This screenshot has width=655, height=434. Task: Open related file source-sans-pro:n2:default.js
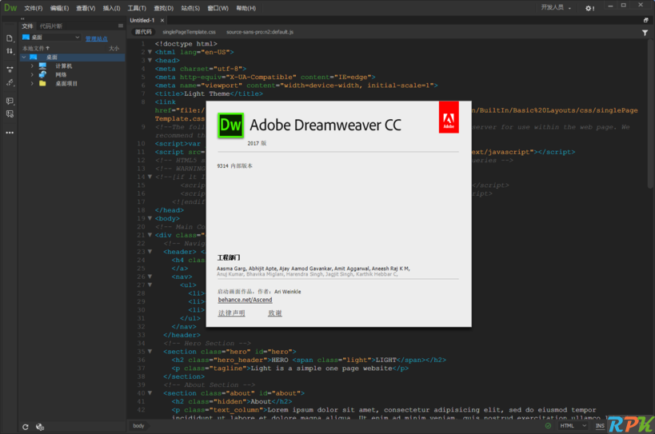[260, 32]
